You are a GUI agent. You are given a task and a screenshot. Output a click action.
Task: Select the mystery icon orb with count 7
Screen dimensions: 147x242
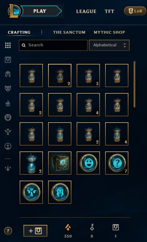(x=117, y=163)
